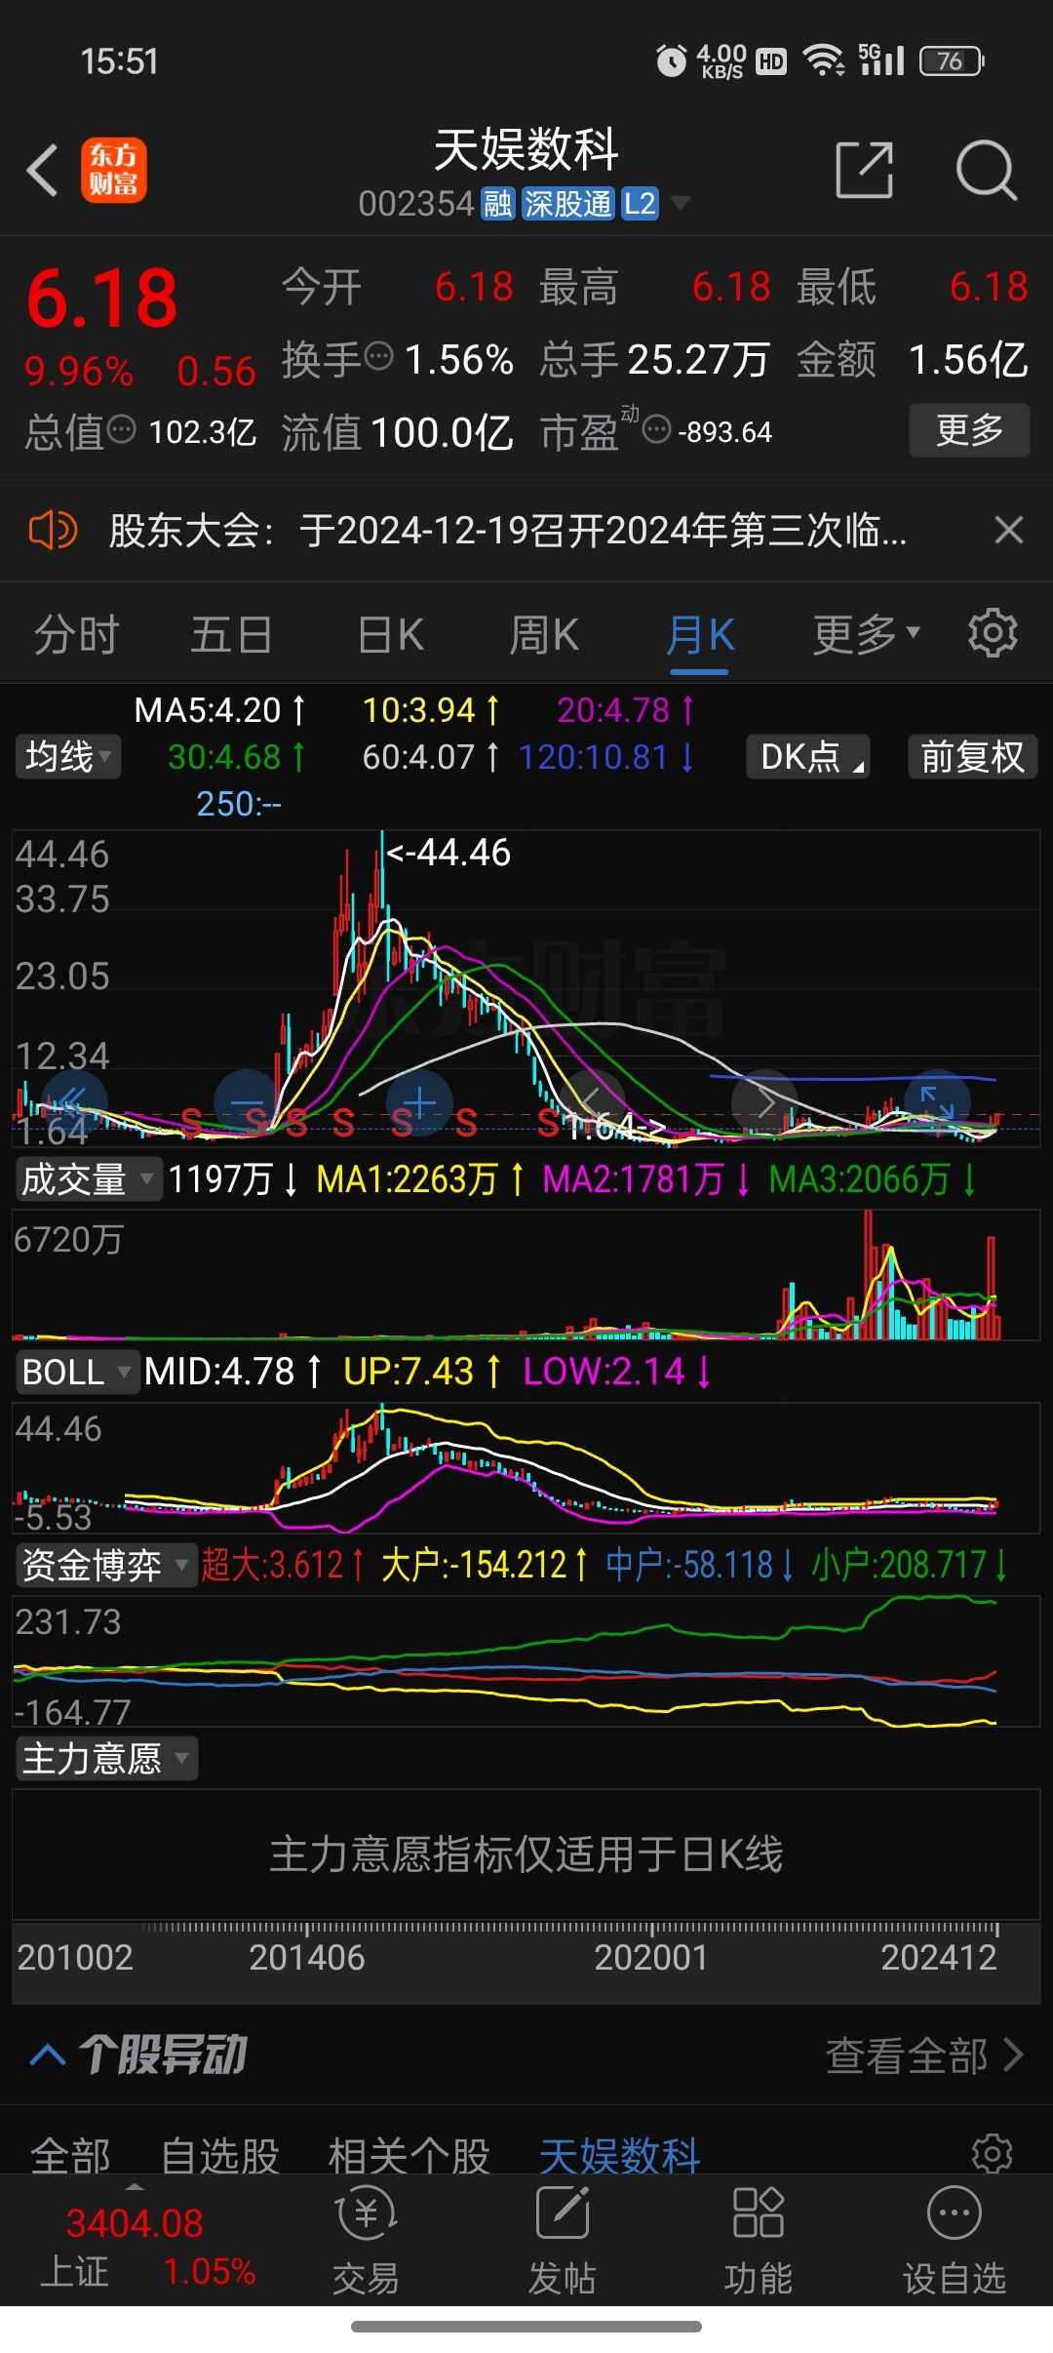This screenshot has width=1053, height=2353.
Task: Tap the L2 level badge
Action: point(640,204)
